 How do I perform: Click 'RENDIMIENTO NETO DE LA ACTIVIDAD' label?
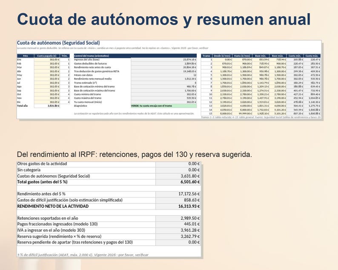(53, 206)
